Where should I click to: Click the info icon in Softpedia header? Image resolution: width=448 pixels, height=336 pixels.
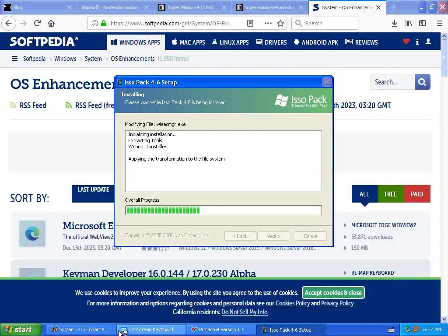417,42
